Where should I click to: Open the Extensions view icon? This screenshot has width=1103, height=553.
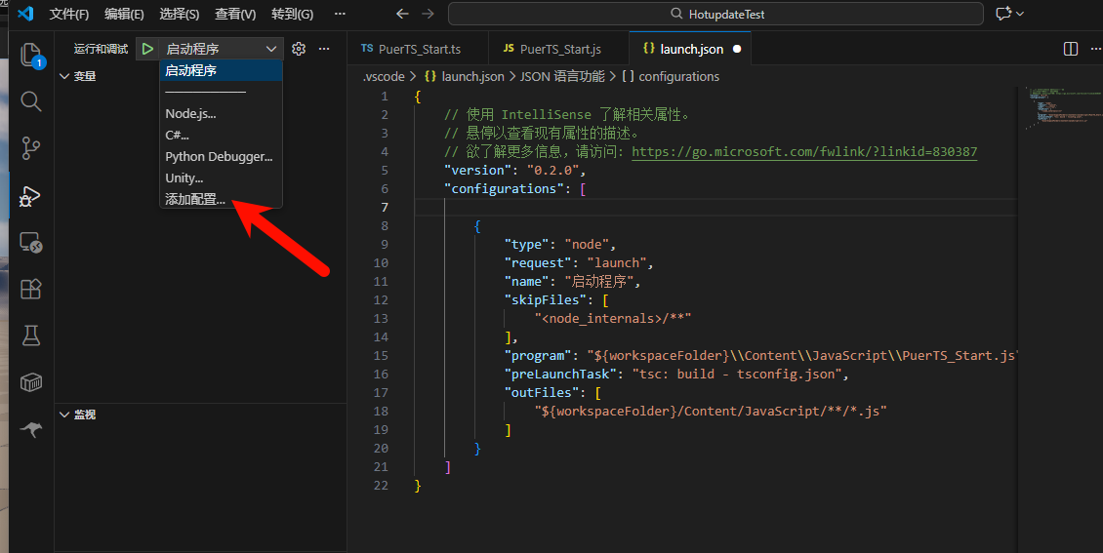coord(31,289)
